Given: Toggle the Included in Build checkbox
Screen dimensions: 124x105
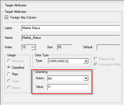Looking at the screenshot, I should point(96,64).
